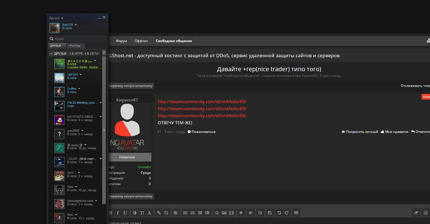This screenshot has width=430, height=224.
Task: Toggle the text color contrast icon
Action: point(135,213)
